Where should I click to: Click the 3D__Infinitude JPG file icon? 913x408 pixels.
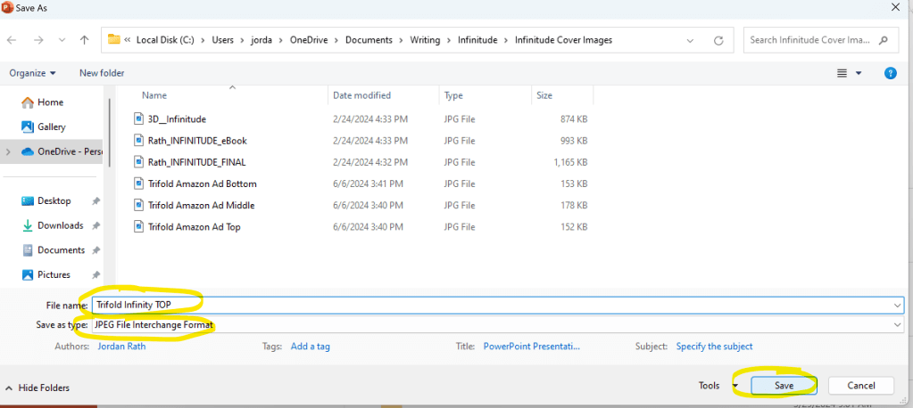pyautogui.click(x=138, y=118)
